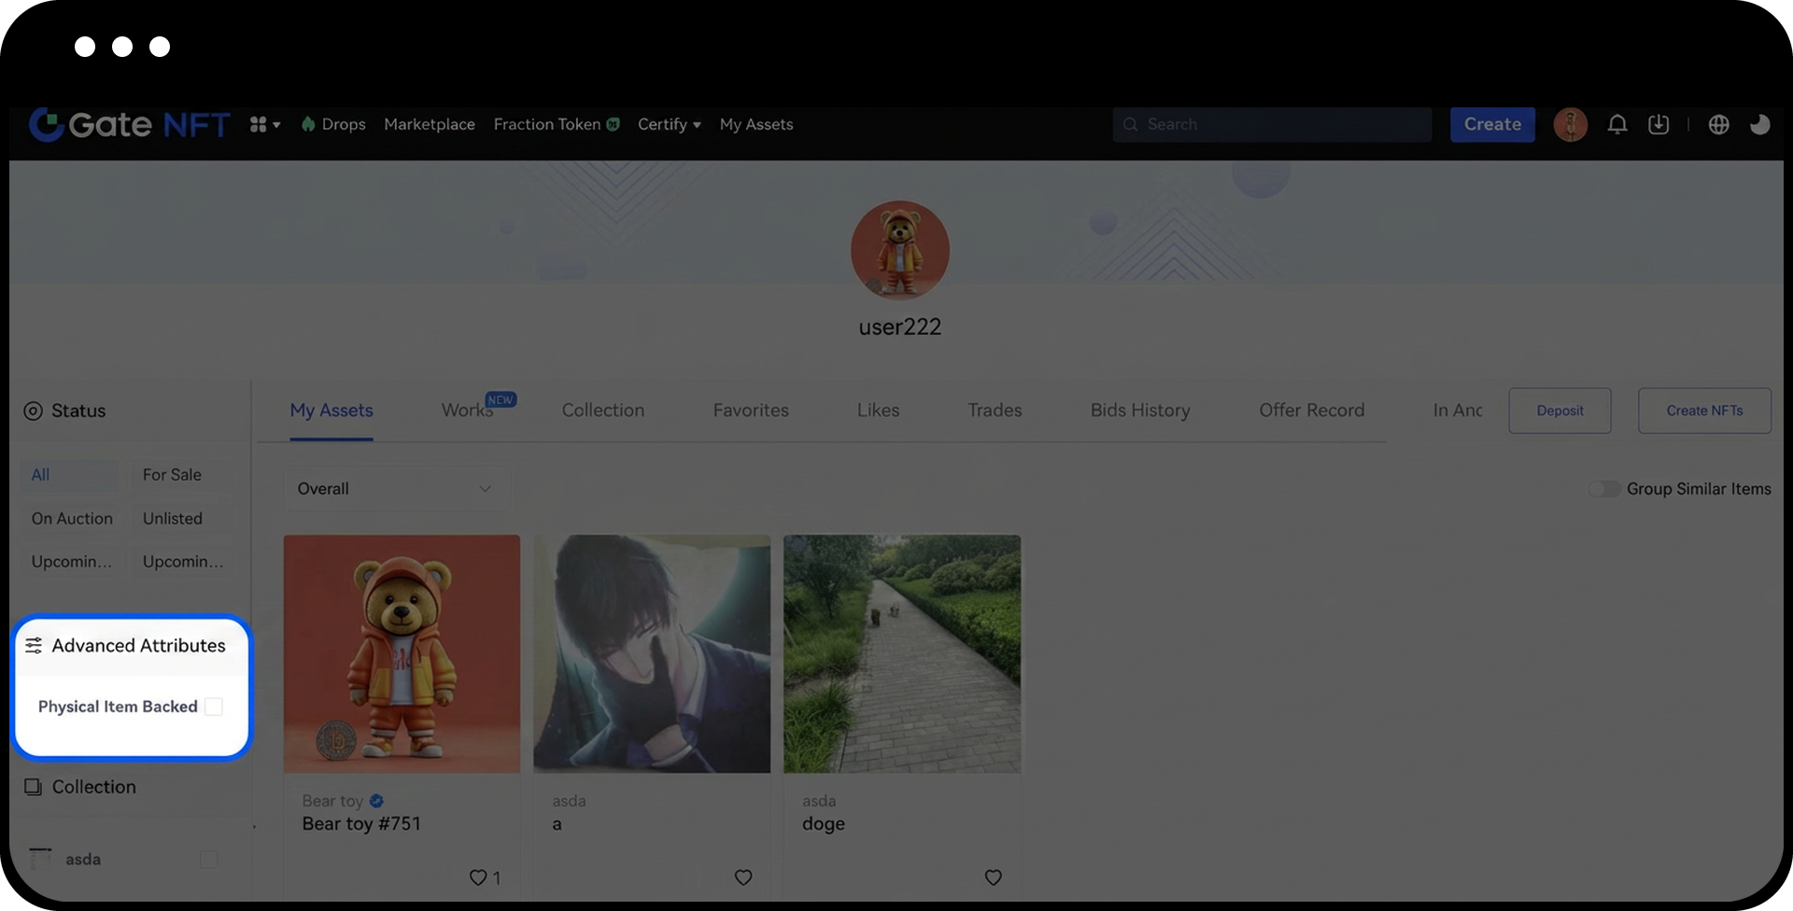Expand the Certify menu
This screenshot has height=911, width=1793.
669,124
